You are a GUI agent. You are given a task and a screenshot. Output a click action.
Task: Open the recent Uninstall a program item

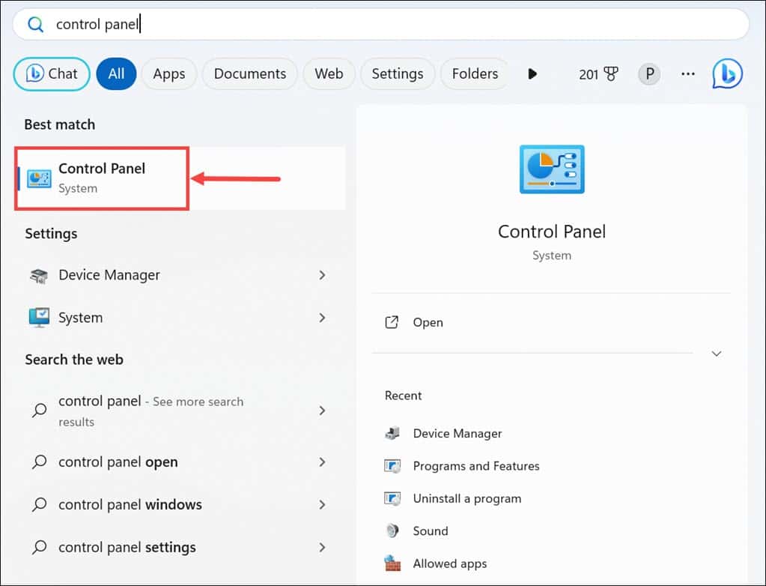[467, 498]
